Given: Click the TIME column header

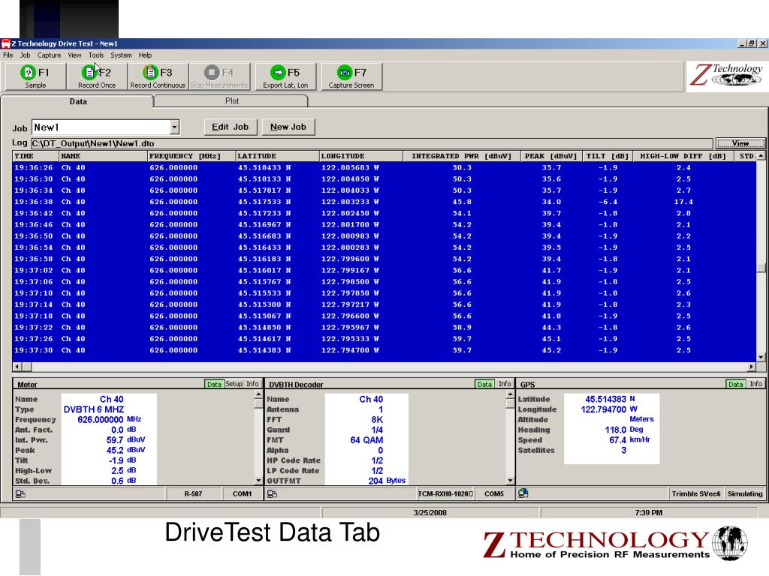Looking at the screenshot, I should pyautogui.click(x=36, y=156).
